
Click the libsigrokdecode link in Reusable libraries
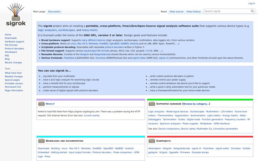click(102, 54)
